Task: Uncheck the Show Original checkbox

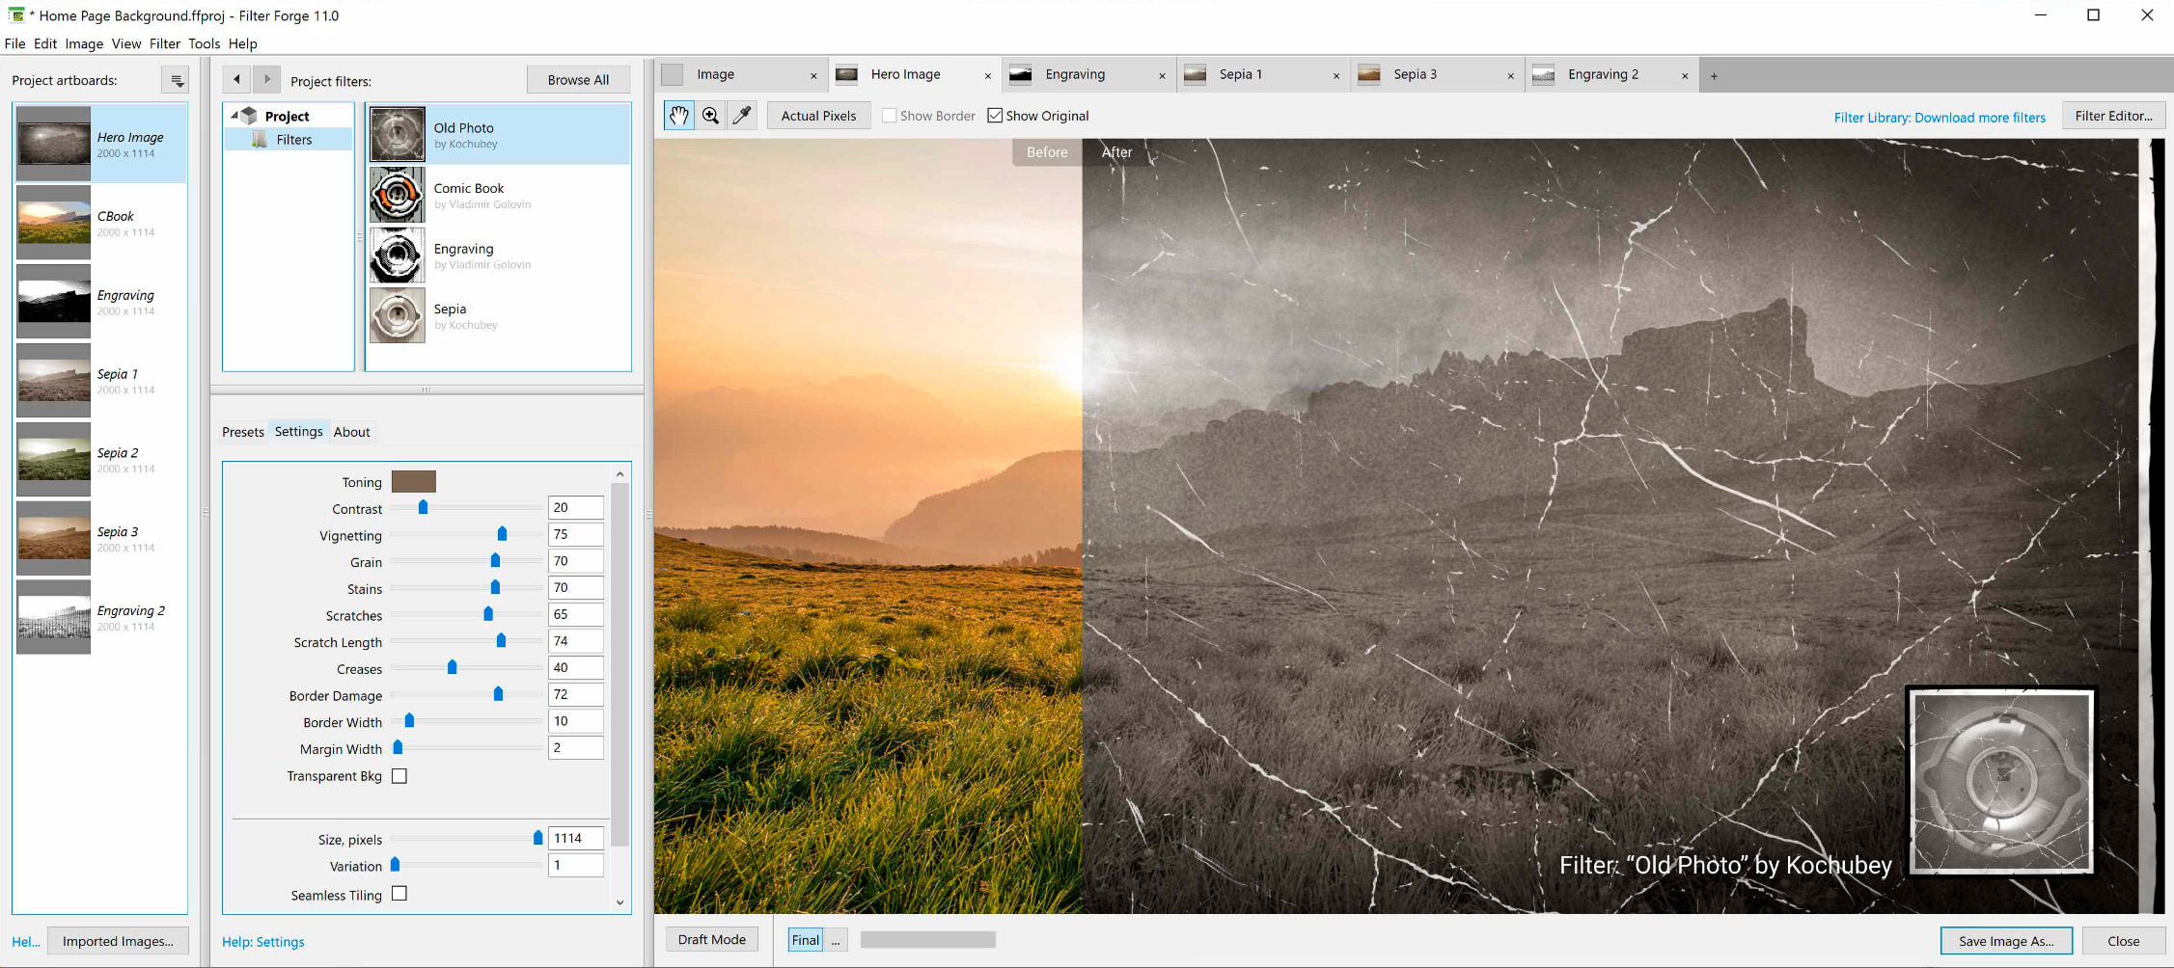Action: (x=995, y=116)
